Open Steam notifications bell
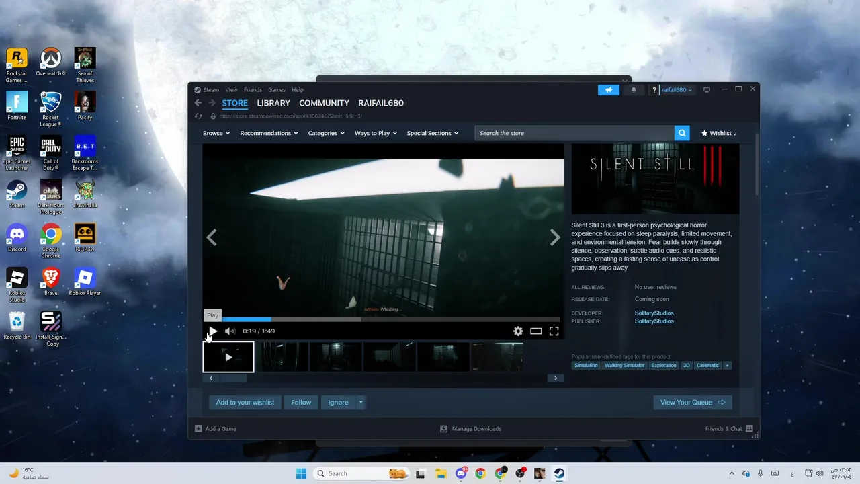 click(x=634, y=90)
